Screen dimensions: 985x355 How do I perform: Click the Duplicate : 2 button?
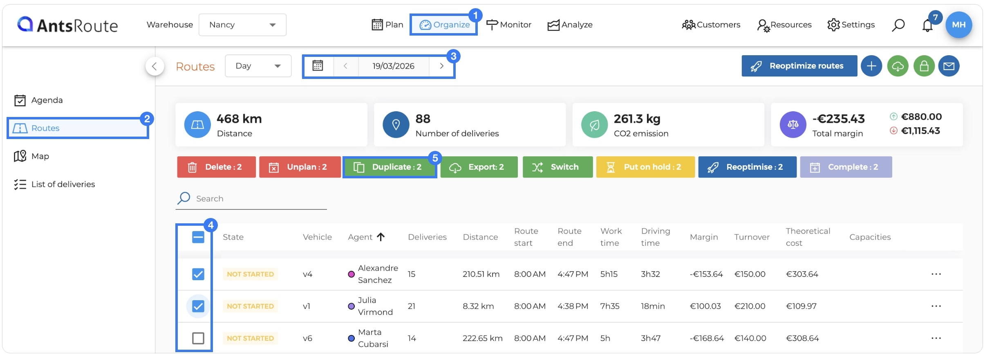click(390, 167)
